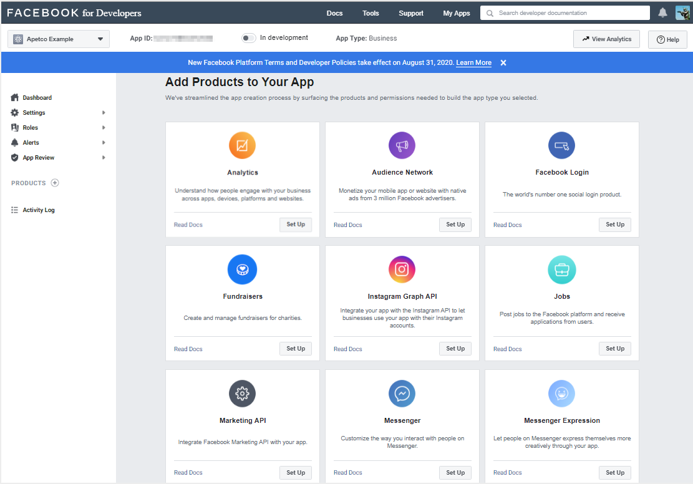The height and width of the screenshot is (484, 693).
Task: Click the Messenger Expression smiley icon
Action: tap(561, 394)
